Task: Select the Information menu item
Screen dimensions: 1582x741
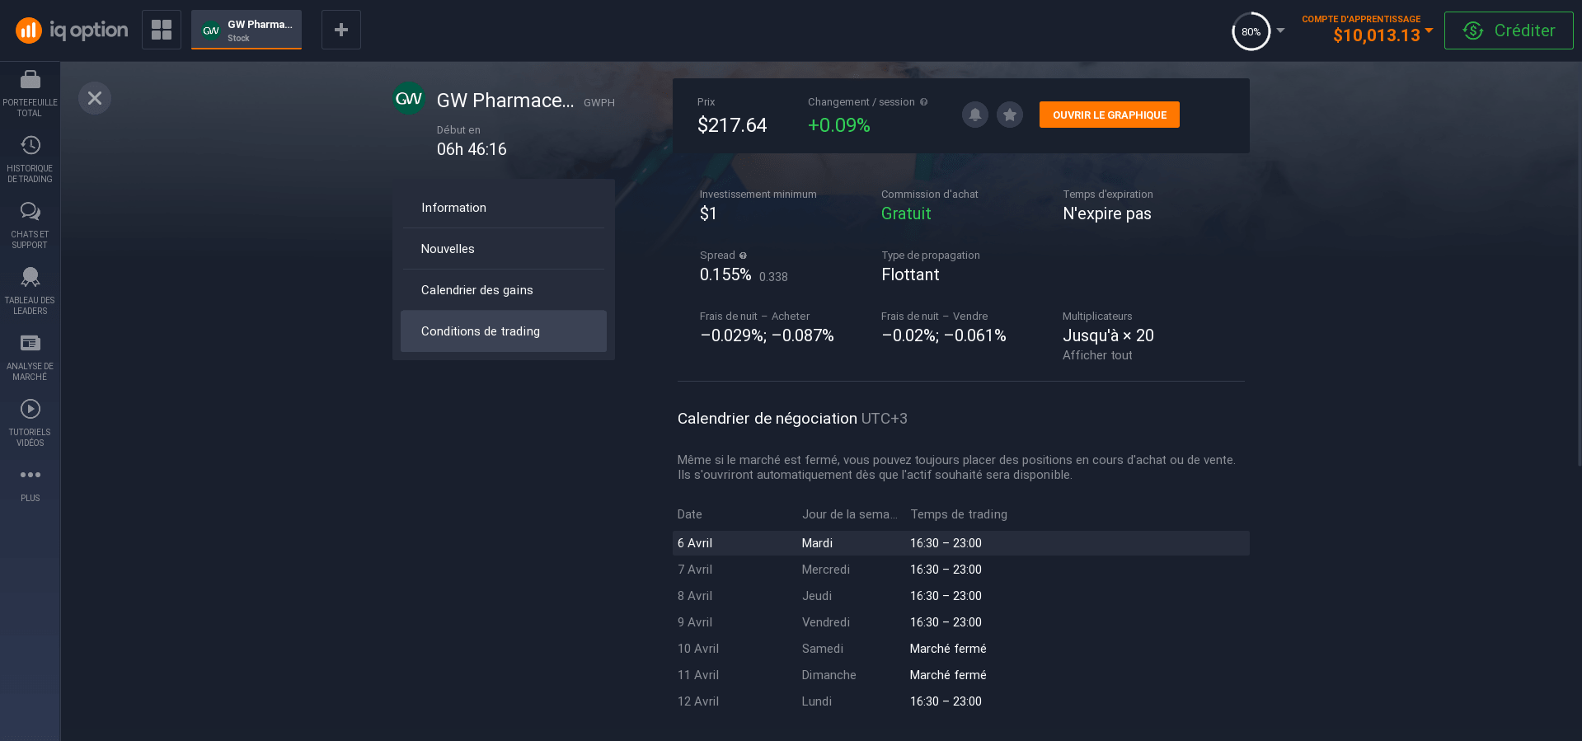Action: [504, 208]
